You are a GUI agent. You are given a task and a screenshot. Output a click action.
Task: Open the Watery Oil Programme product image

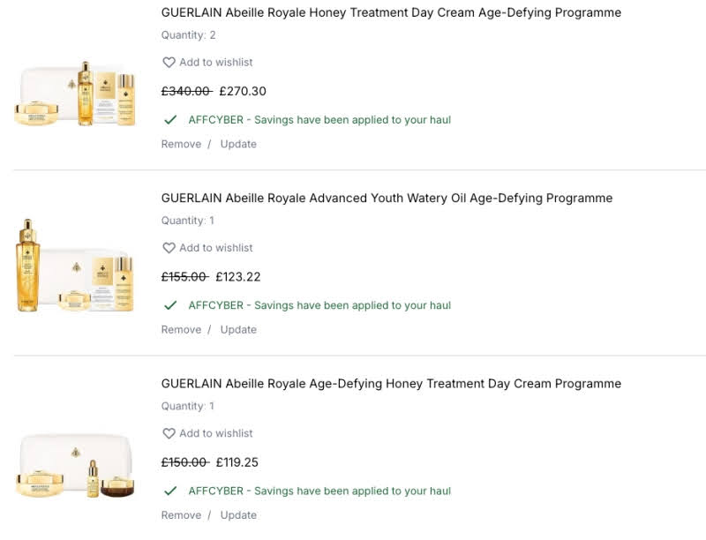76,266
